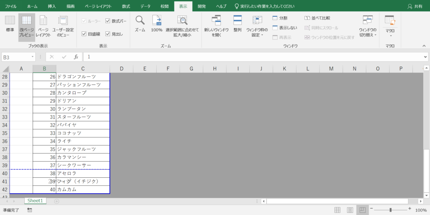The width and height of the screenshot is (430, 215).
Task: Open the ズーム dialog
Action: pos(140,24)
